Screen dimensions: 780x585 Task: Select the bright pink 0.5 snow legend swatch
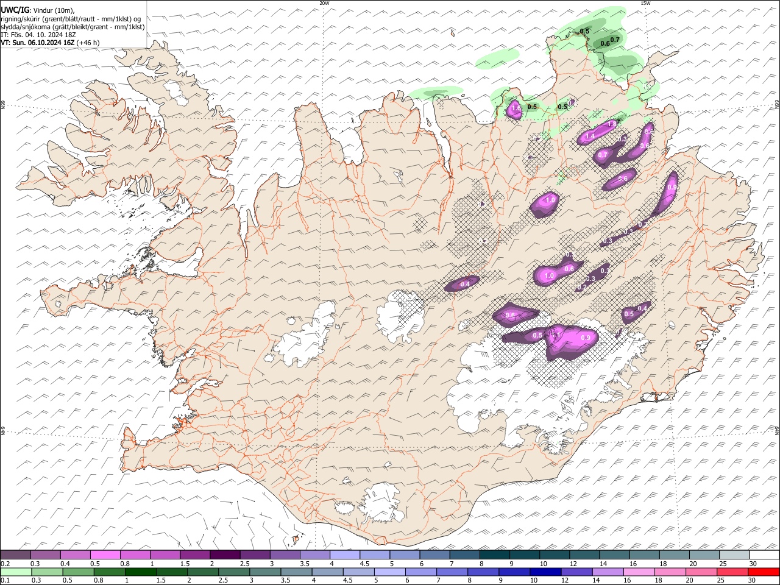[x=105, y=555]
